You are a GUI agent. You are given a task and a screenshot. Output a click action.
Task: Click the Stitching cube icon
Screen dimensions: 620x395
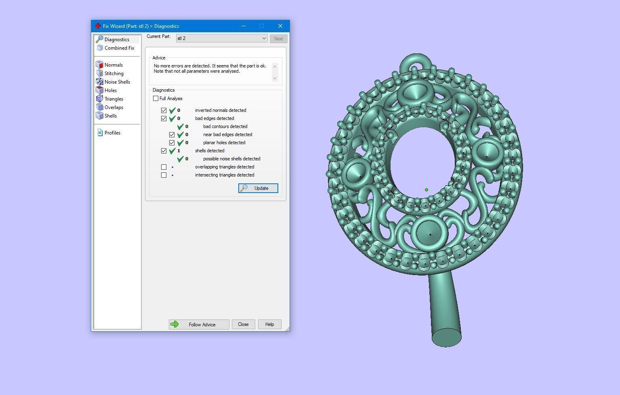(100, 73)
